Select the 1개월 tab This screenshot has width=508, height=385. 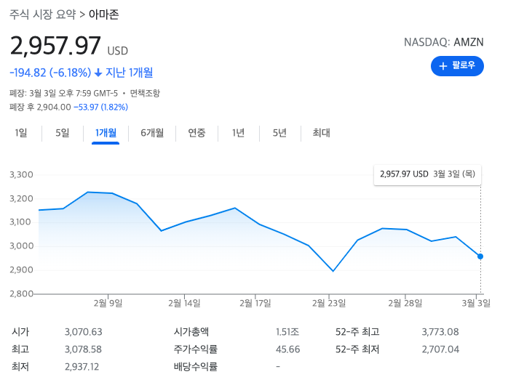(106, 133)
